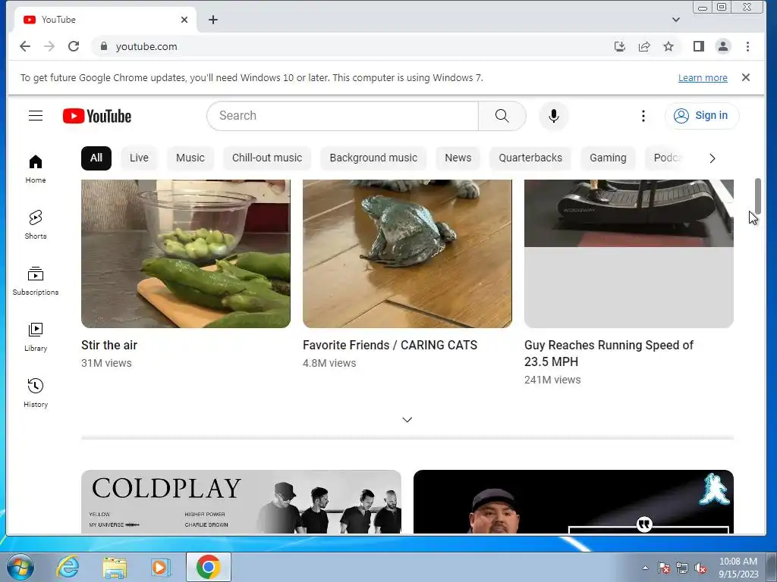Image resolution: width=777 pixels, height=582 pixels.
Task: Open the Chrome three-dot menu
Action: point(747,46)
